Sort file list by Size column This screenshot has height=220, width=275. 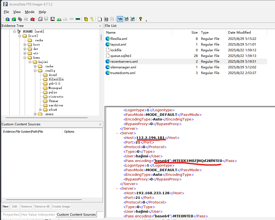click(x=186, y=33)
